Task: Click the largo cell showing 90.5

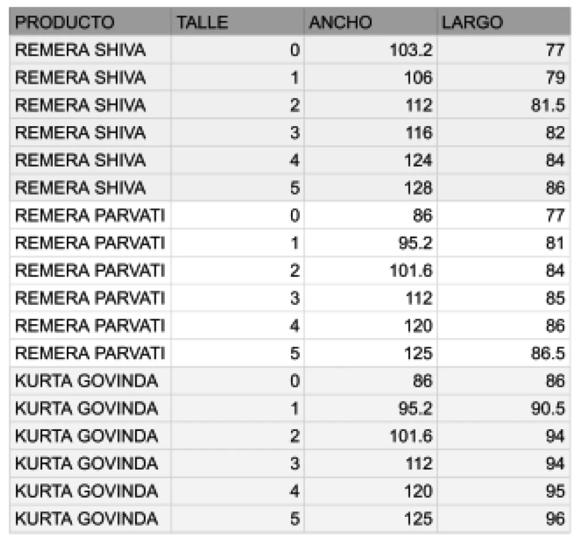Action: pos(504,408)
